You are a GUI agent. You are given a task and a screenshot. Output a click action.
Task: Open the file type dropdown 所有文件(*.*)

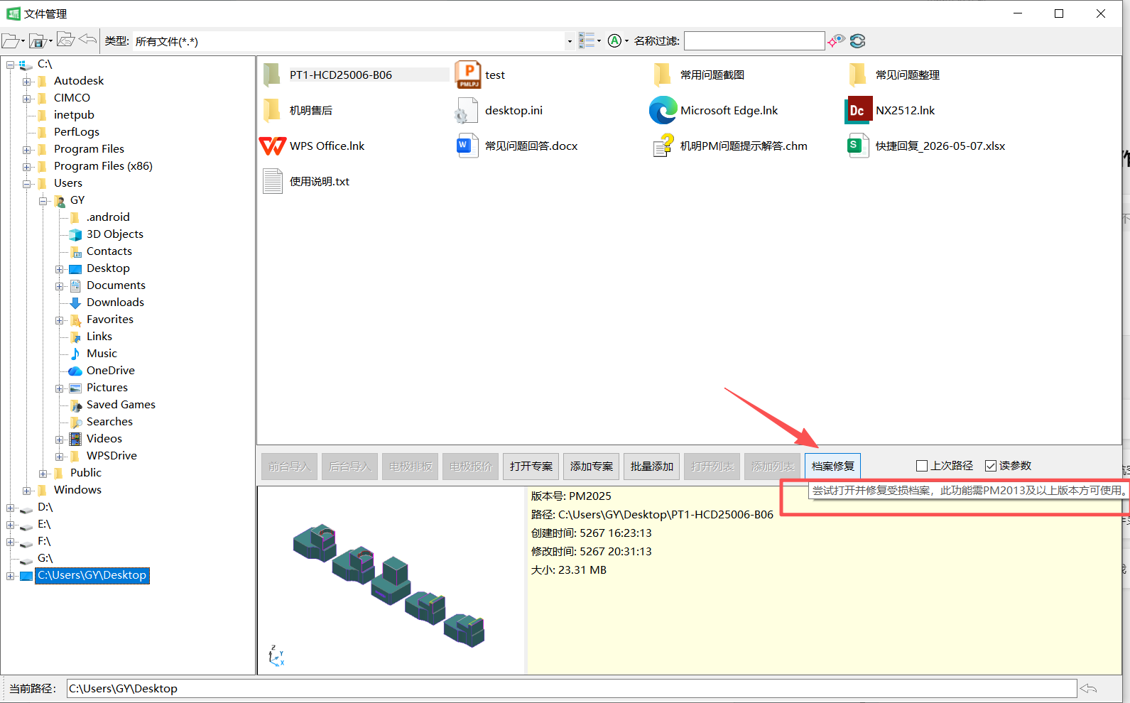(569, 41)
